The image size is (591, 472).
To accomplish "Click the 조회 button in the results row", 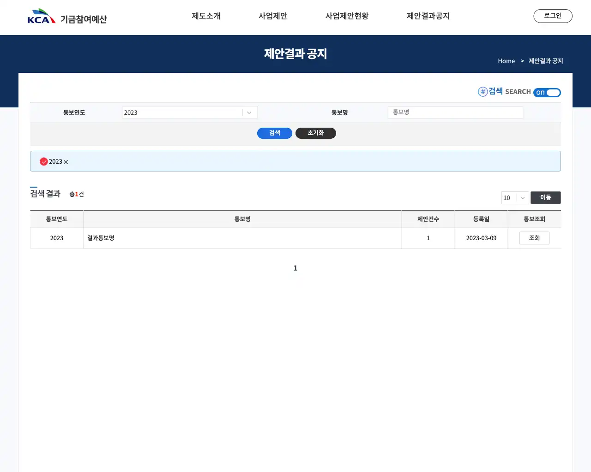I will tap(534, 238).
